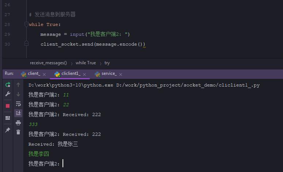Click line number 28 in gutter
The width and height of the screenshot is (283, 172).
7,24
